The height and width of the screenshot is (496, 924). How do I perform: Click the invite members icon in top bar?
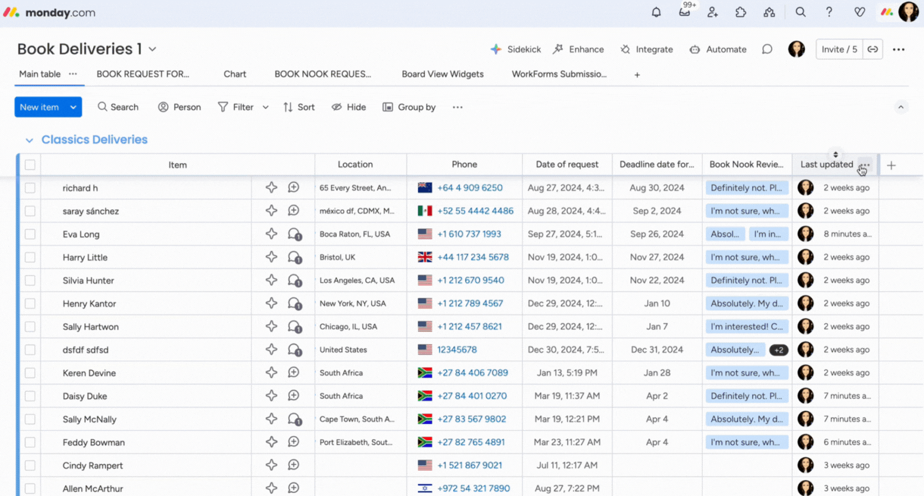[713, 12]
